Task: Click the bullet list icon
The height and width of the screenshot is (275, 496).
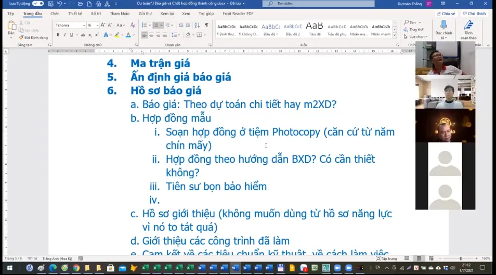Action: (144, 25)
